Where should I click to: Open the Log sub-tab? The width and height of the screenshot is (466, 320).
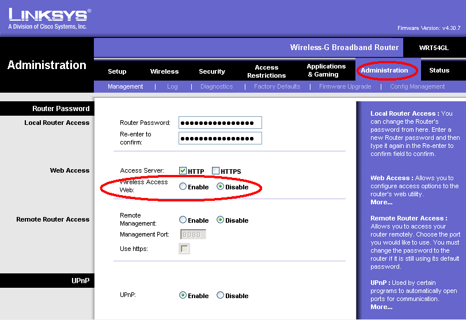point(172,86)
